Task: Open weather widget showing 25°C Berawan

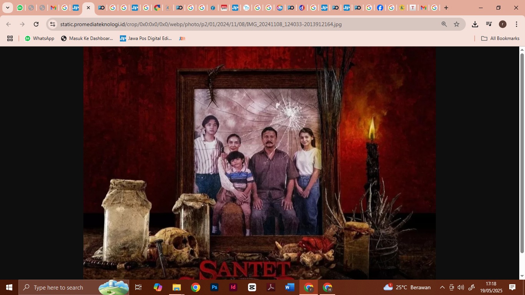Action: 407,287
